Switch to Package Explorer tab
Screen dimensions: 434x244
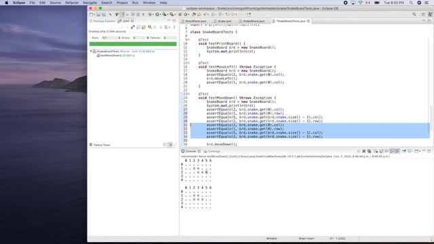(x=102, y=21)
